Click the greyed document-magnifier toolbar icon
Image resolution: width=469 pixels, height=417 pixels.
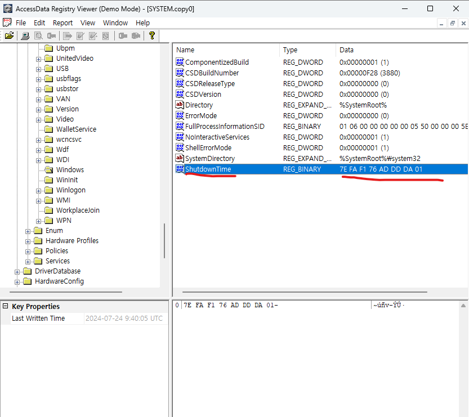click(38, 36)
